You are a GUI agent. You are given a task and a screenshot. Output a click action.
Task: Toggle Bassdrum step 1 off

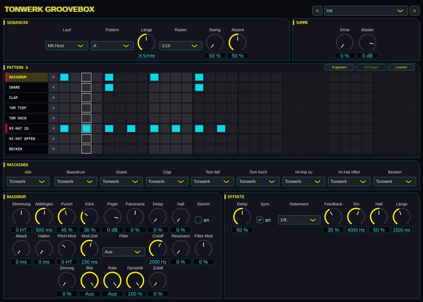(65, 77)
